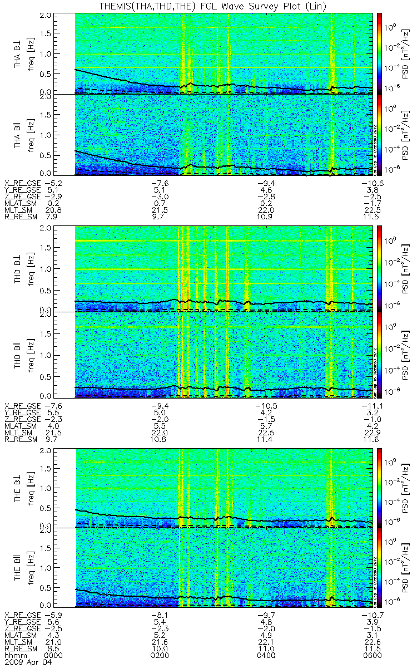Click the R_RE_SM value '11.0'
Image resolution: width=417 pixels, height=668 pixels.
(266, 649)
